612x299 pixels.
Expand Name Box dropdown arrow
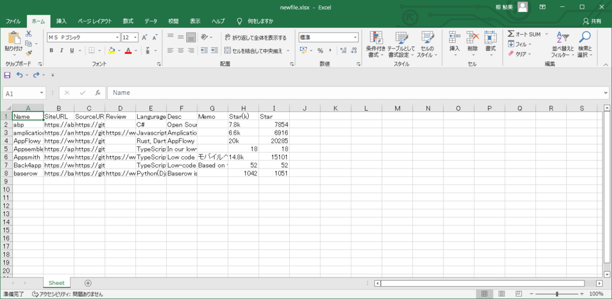tap(42, 93)
